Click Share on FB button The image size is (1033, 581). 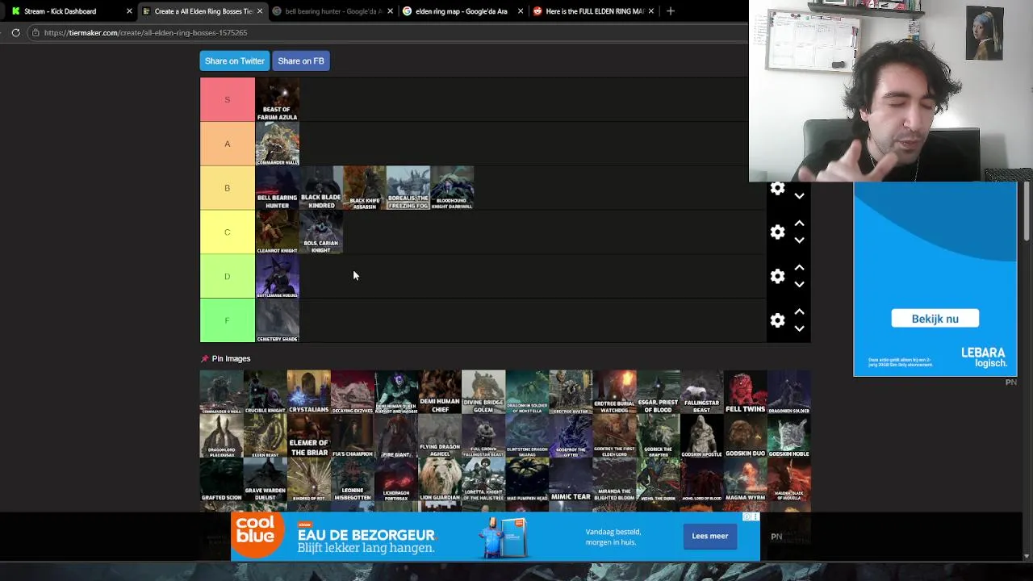coord(301,61)
